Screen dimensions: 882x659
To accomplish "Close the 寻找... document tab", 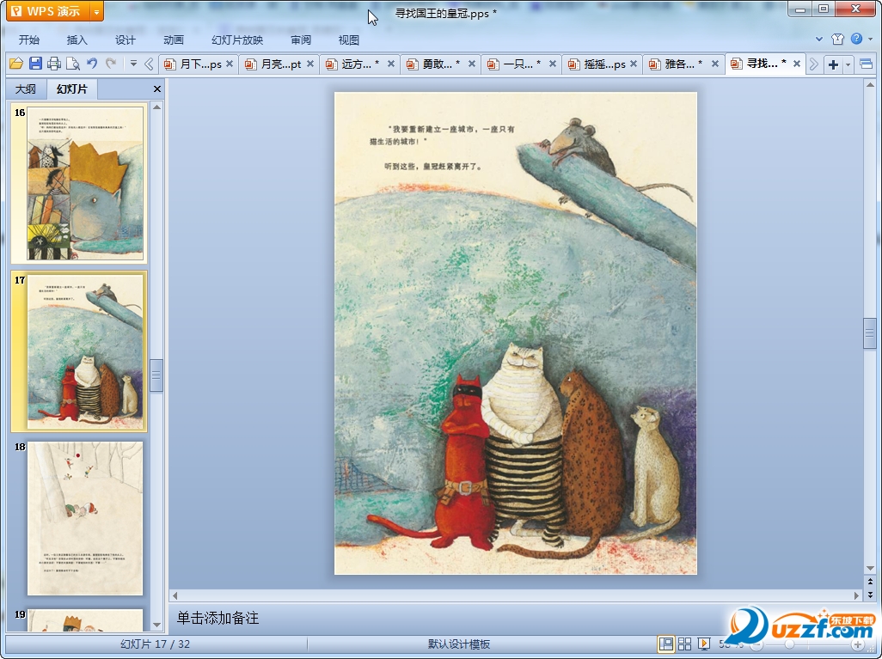I will point(797,64).
